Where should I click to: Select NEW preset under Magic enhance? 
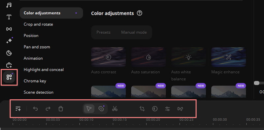click(229, 91)
